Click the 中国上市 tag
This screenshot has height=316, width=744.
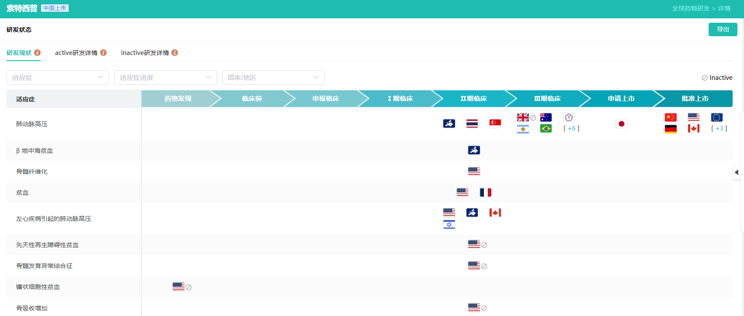(x=55, y=8)
